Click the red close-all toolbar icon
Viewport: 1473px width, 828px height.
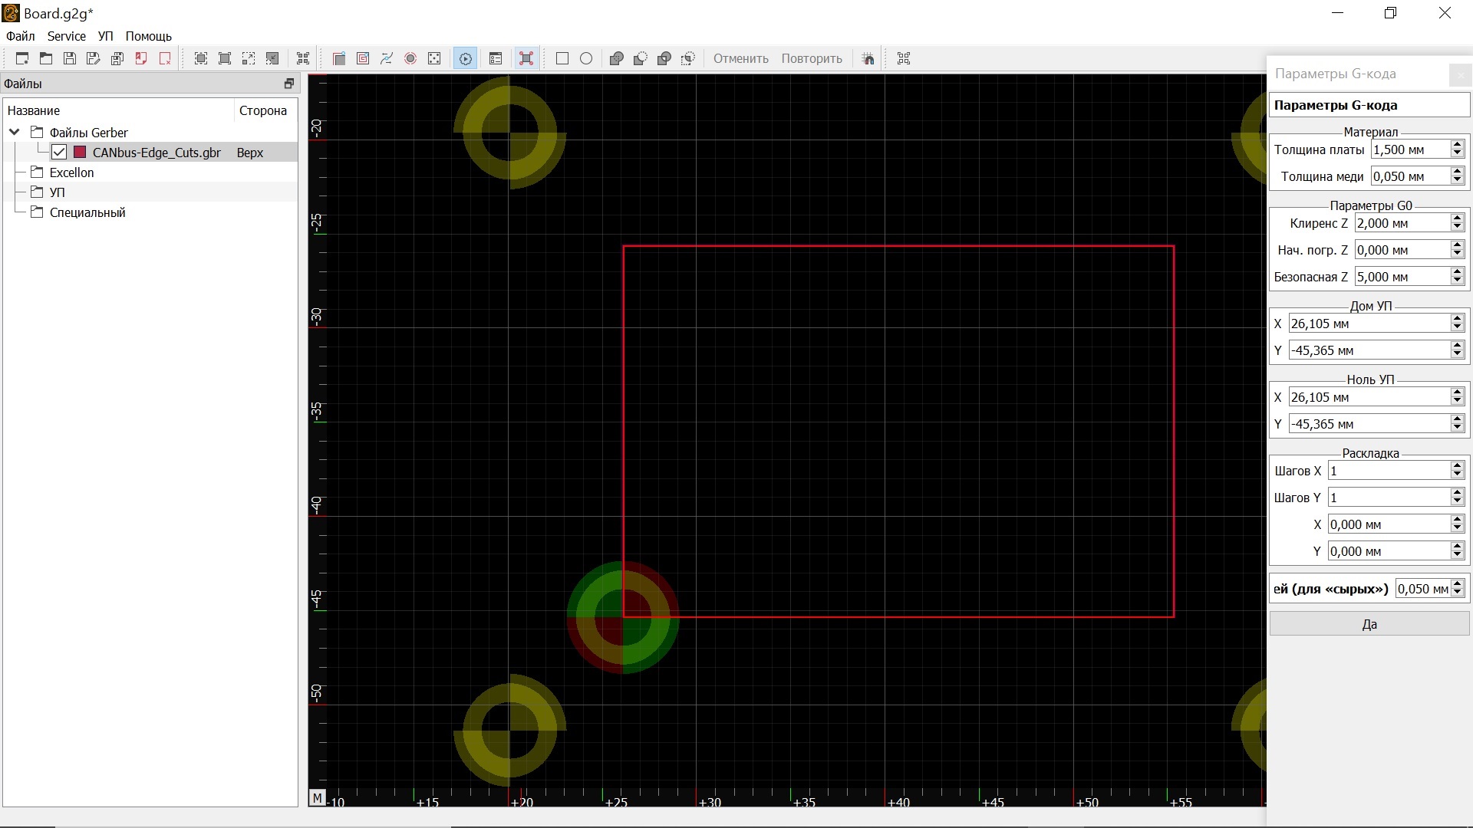coord(165,58)
